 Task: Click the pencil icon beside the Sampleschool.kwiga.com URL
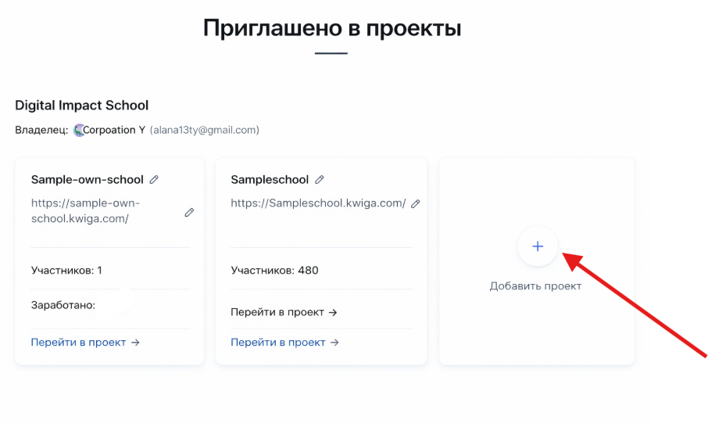click(416, 204)
